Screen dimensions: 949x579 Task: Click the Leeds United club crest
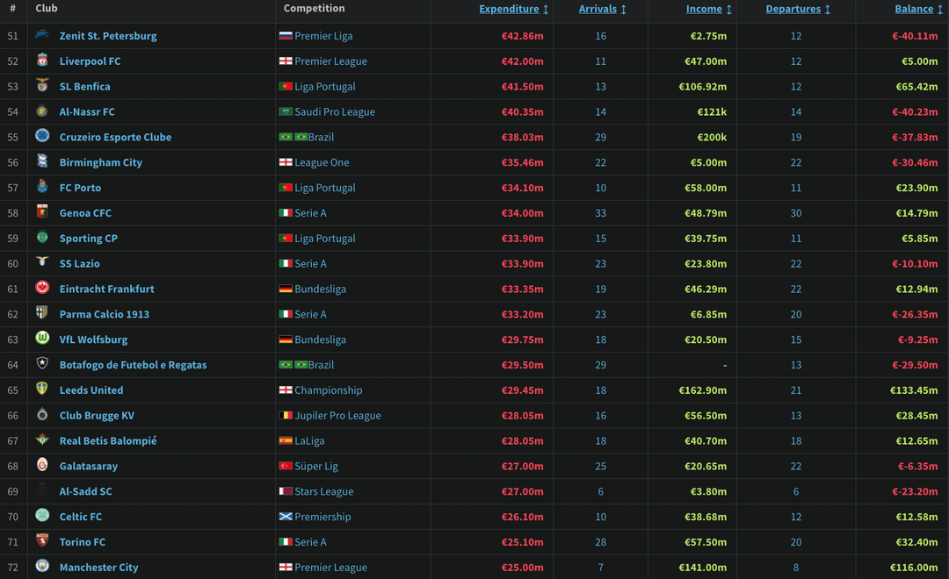[x=42, y=389]
